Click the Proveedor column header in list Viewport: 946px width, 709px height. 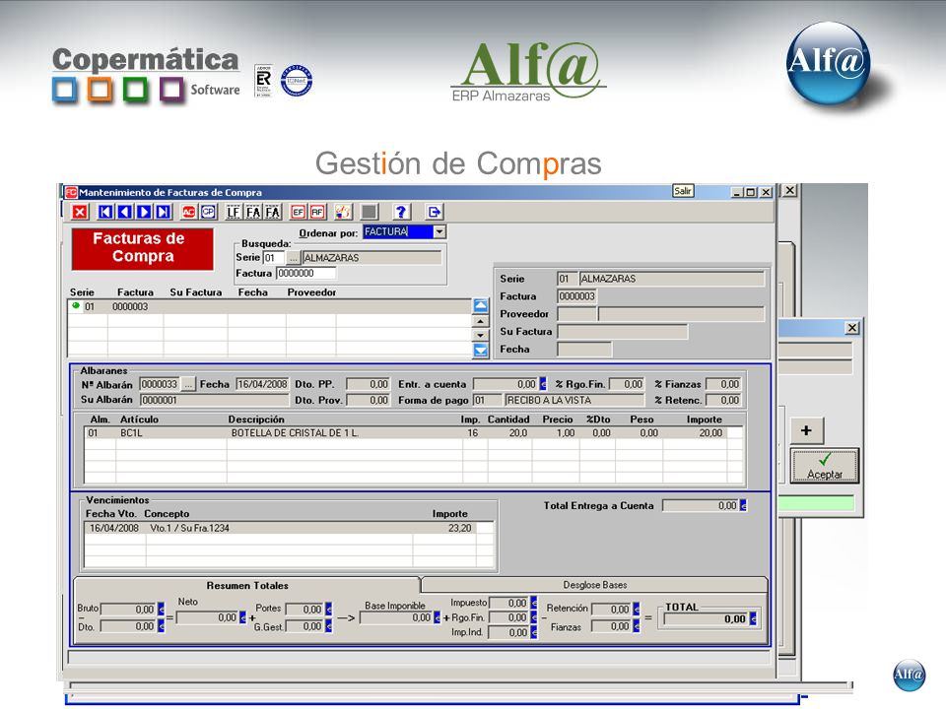[311, 291]
